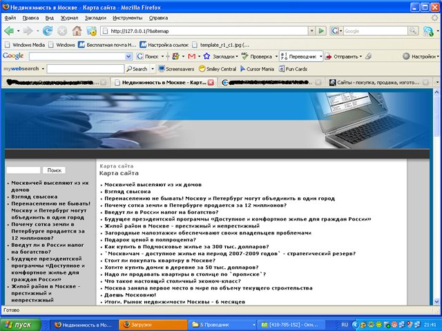Open Закладки dropdown in Google toolbar

pyautogui.click(x=237, y=57)
